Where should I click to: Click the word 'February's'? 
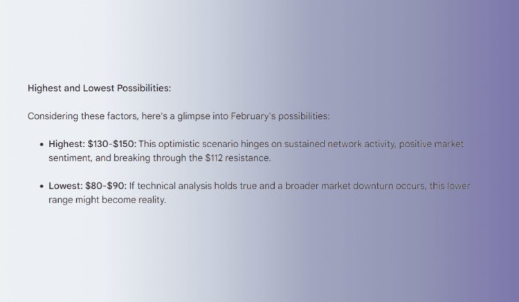click(253, 116)
